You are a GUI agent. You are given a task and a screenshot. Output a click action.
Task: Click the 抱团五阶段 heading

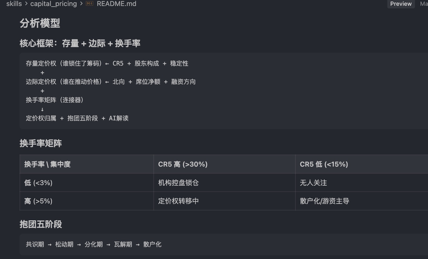(40, 225)
